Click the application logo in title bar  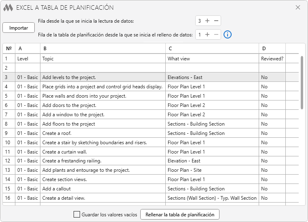click(8, 8)
